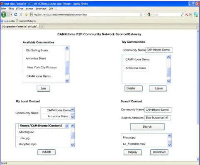Click the red K toolbar extension icon
The height and width of the screenshot is (165, 200).
coord(187,15)
